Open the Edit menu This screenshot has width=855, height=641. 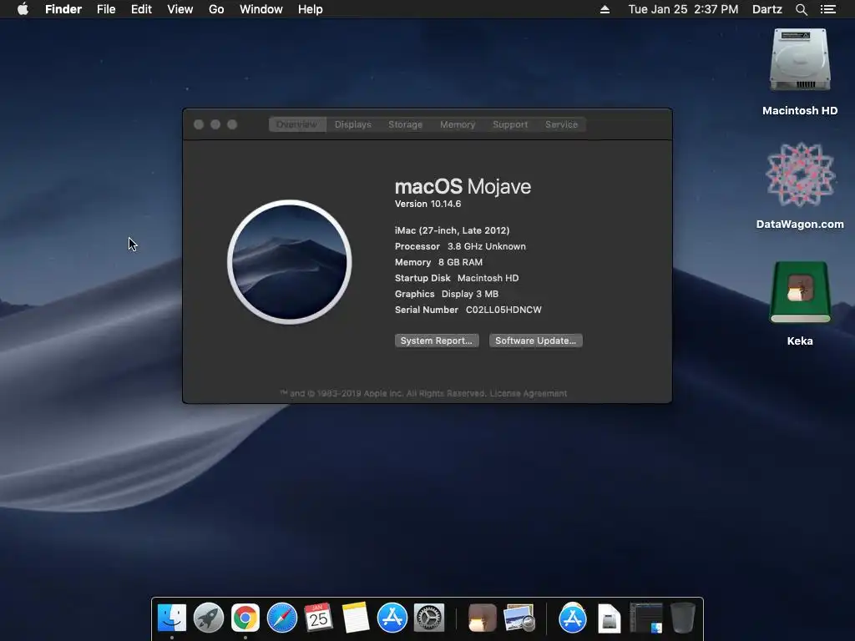(141, 9)
